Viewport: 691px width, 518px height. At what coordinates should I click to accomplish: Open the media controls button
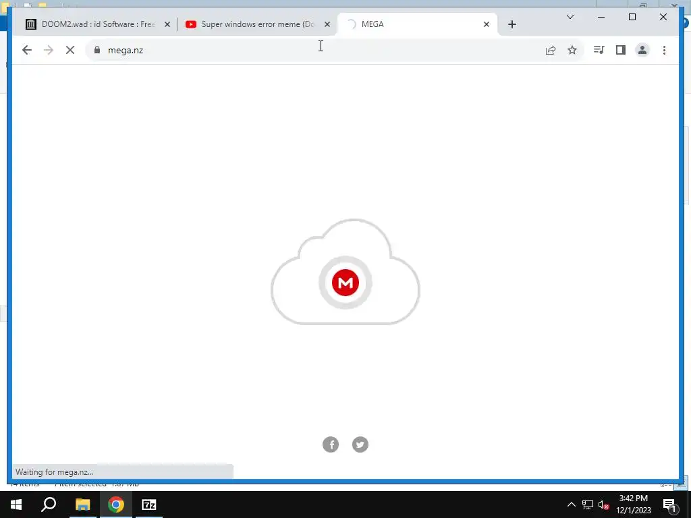pos(599,50)
